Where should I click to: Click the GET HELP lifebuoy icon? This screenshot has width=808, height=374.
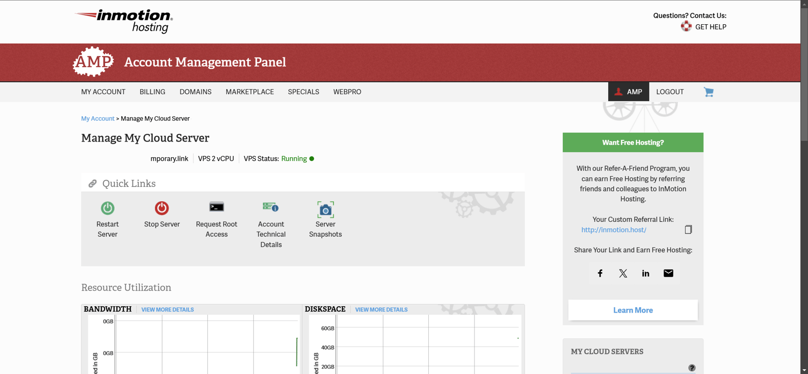tap(686, 26)
